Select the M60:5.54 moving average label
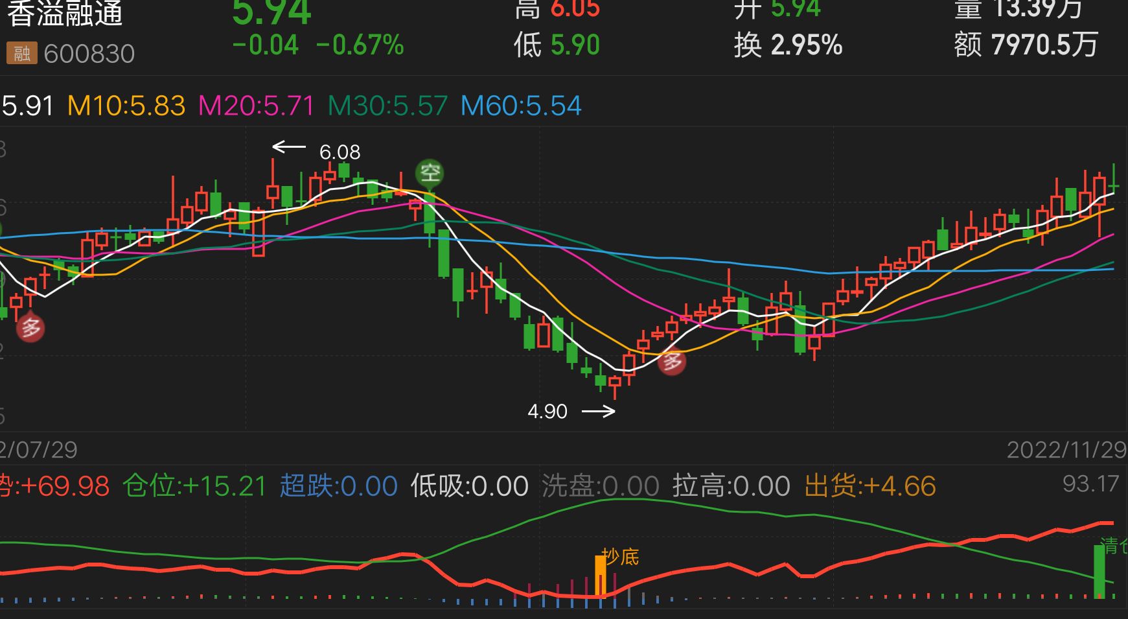This screenshot has width=1128, height=619. point(521,106)
